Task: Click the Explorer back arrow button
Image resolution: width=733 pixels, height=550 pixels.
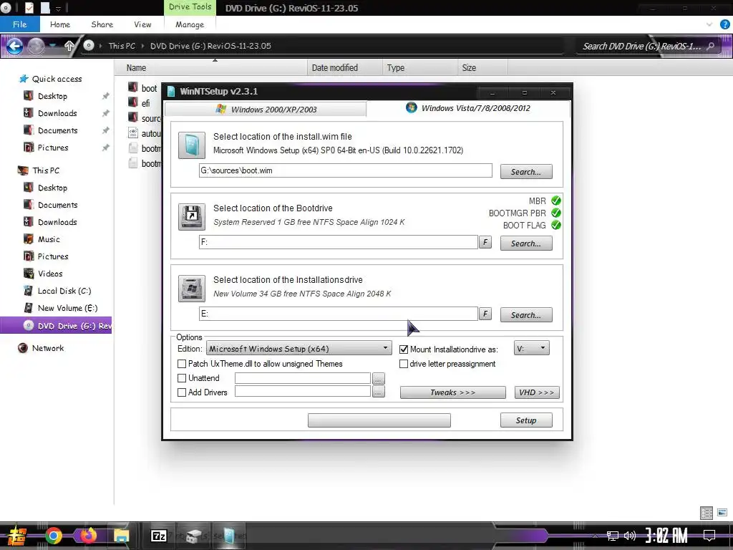Action: pos(14,46)
